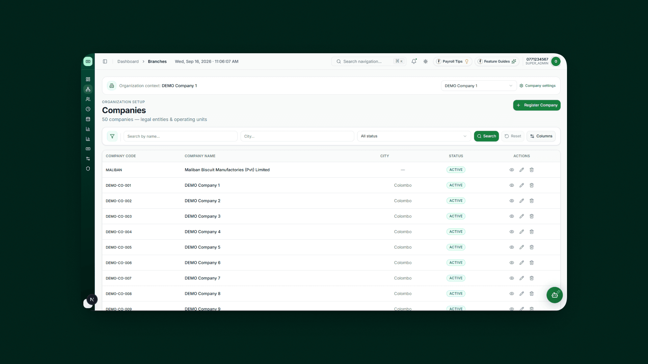648x364 pixels.
Task: Click the app logo at sidebar top
Action: pos(88,61)
